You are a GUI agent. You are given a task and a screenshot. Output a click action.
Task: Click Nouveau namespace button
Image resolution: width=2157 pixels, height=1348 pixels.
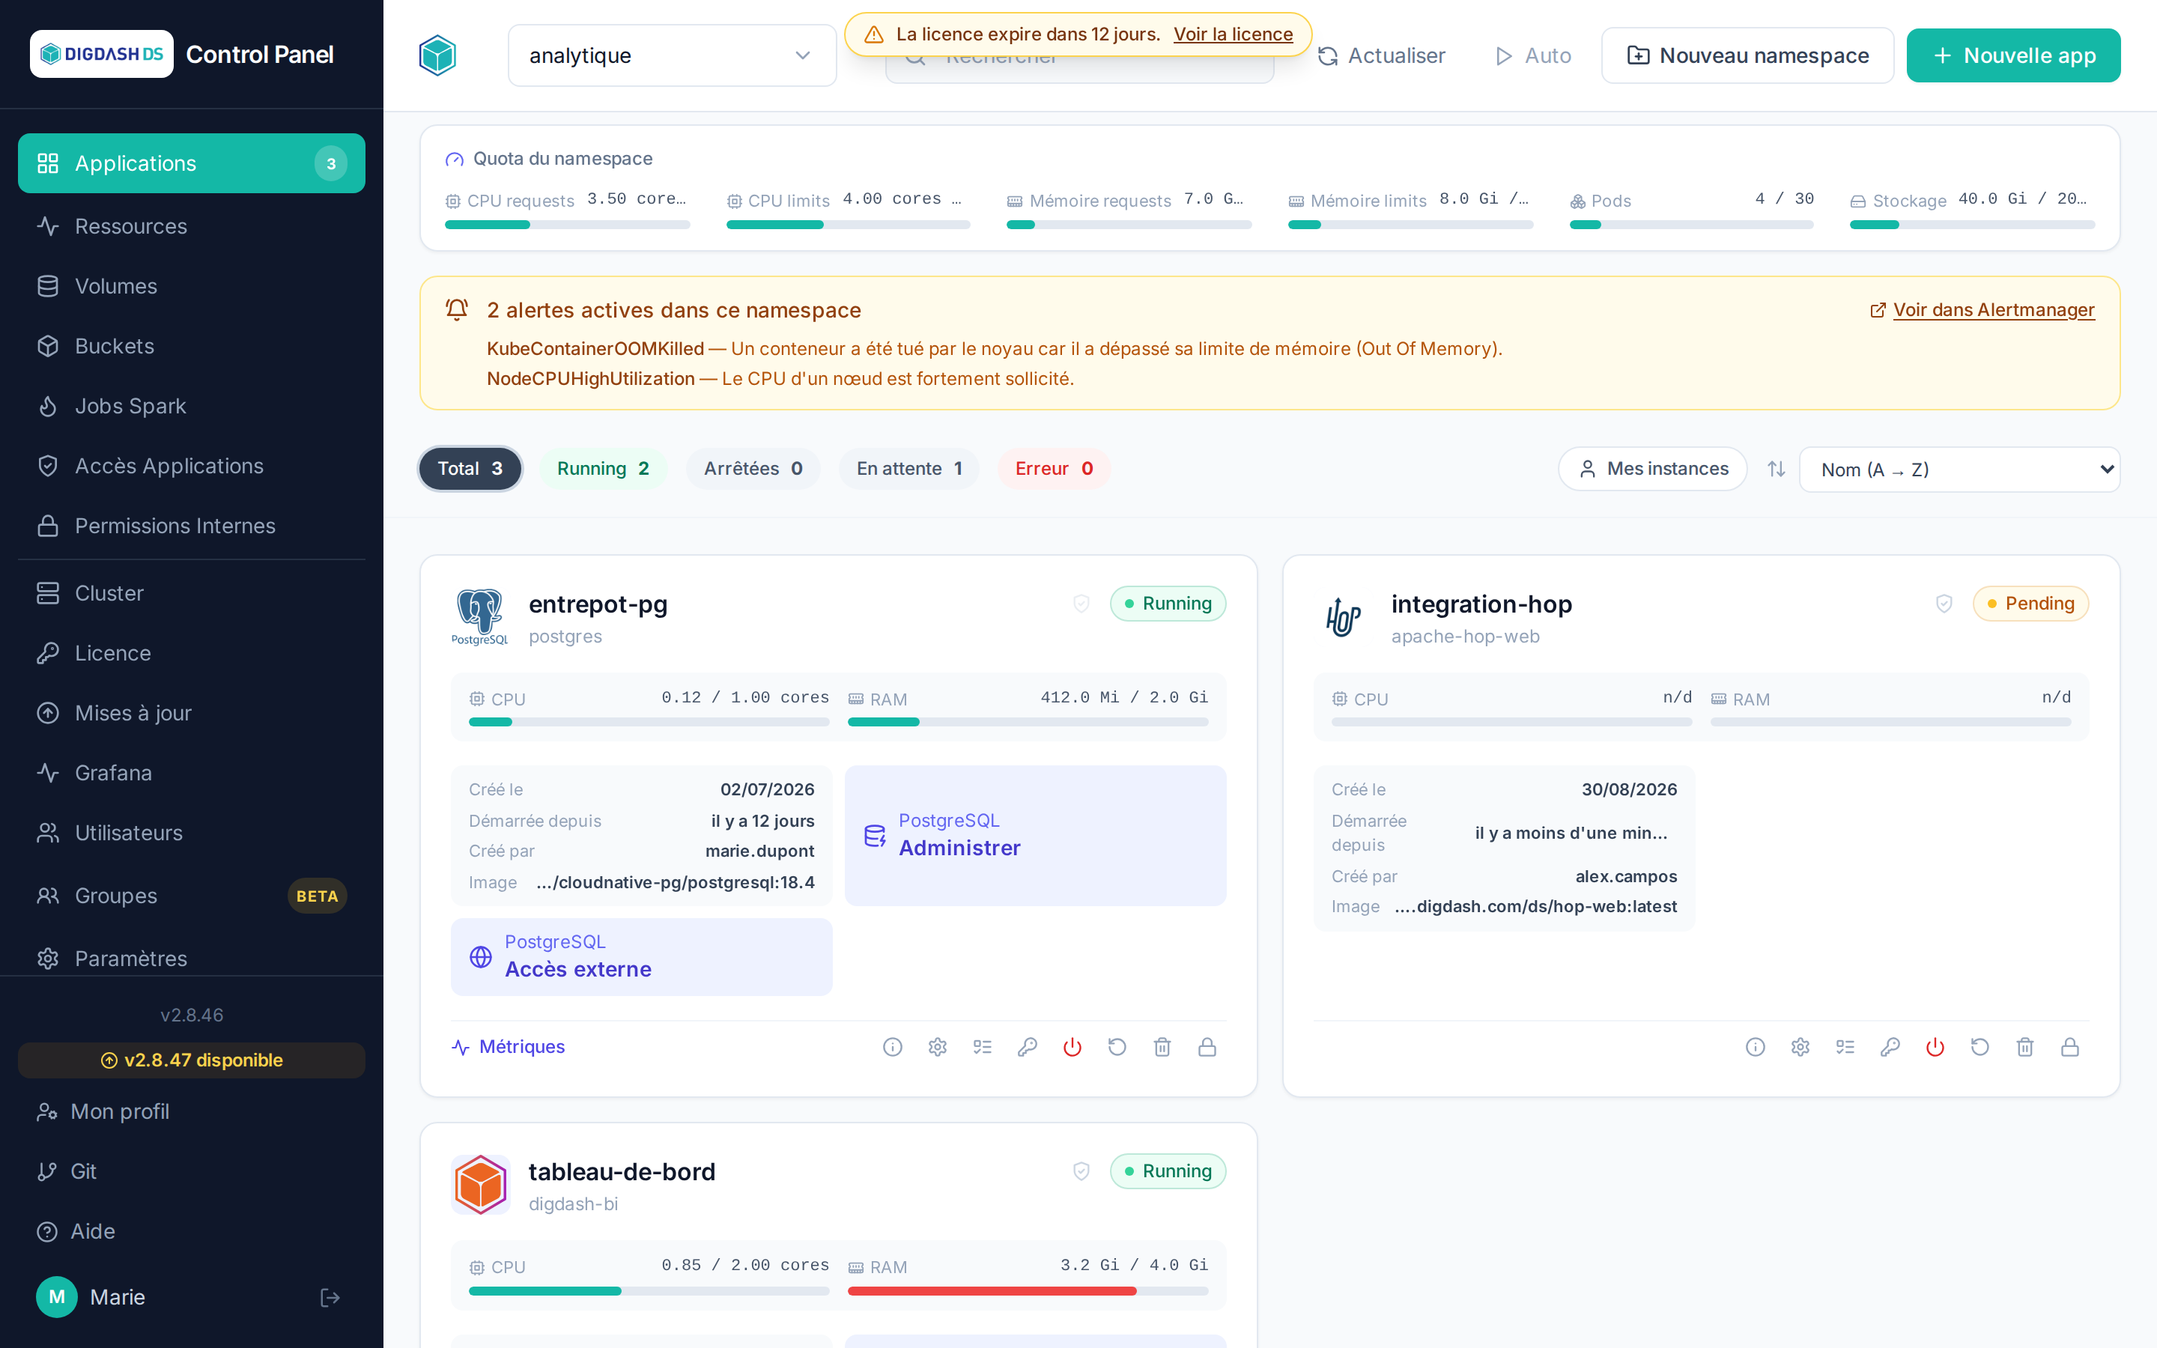click(x=1747, y=55)
